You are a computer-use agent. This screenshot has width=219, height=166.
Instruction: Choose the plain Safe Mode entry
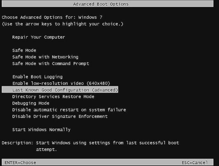(x=24, y=50)
